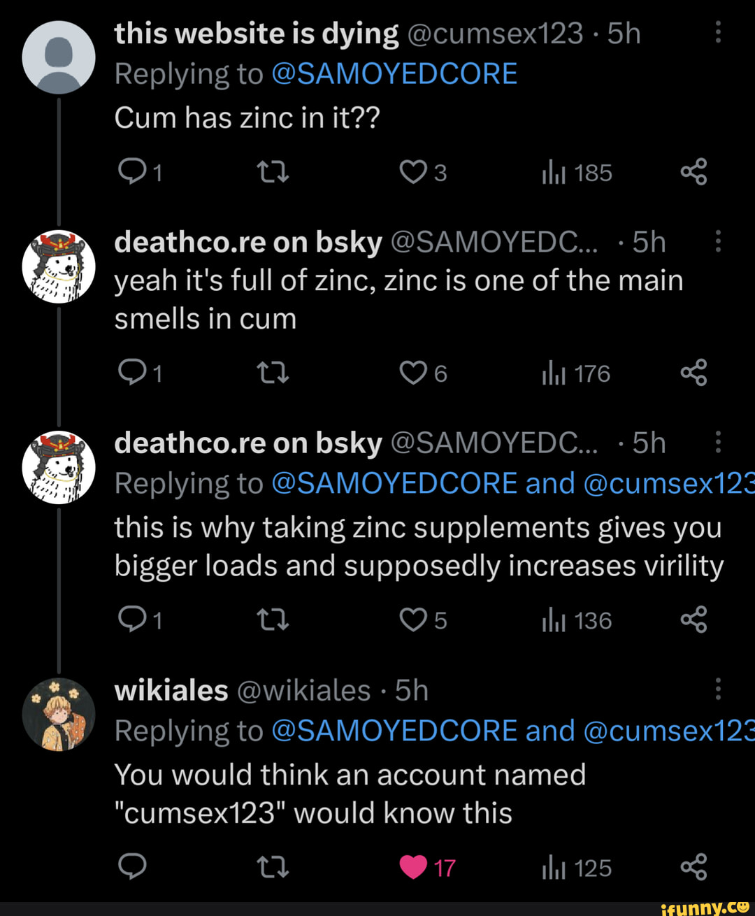Like the tweet about zinc smell
Viewport: 755px width, 916px height.
point(414,373)
